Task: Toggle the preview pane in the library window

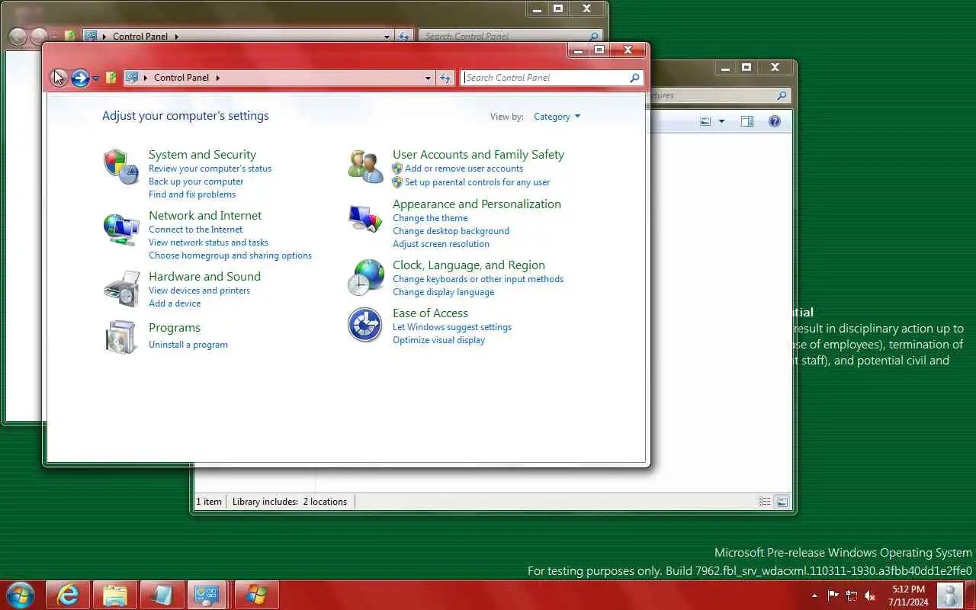Action: [747, 121]
